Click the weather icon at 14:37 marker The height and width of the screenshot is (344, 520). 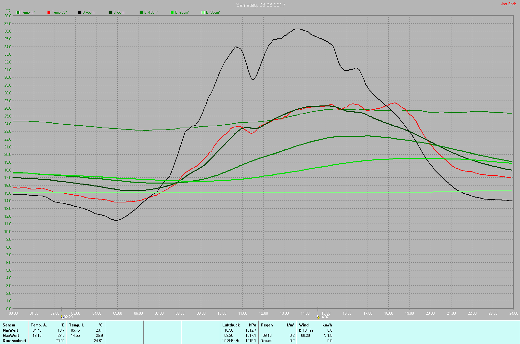pos(318,317)
